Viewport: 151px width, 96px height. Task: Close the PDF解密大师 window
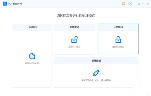pyautogui.click(x=147, y=4)
